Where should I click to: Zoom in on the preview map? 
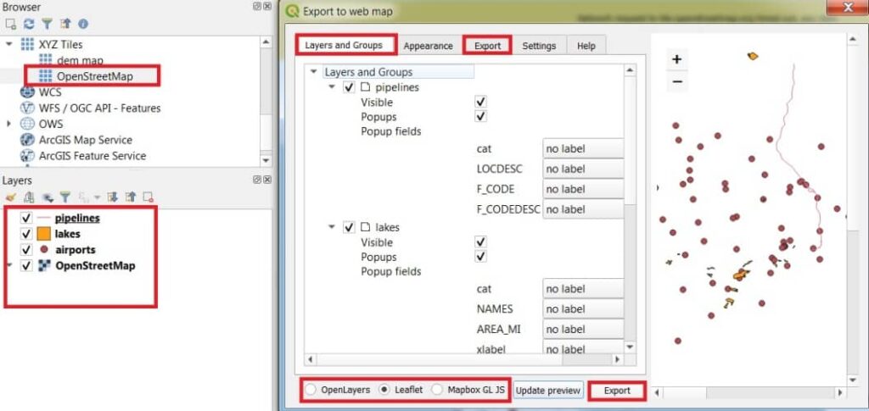point(676,59)
